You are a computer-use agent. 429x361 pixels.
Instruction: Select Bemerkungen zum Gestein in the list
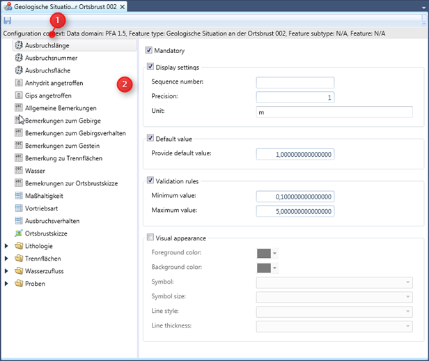pyautogui.click(x=62, y=146)
